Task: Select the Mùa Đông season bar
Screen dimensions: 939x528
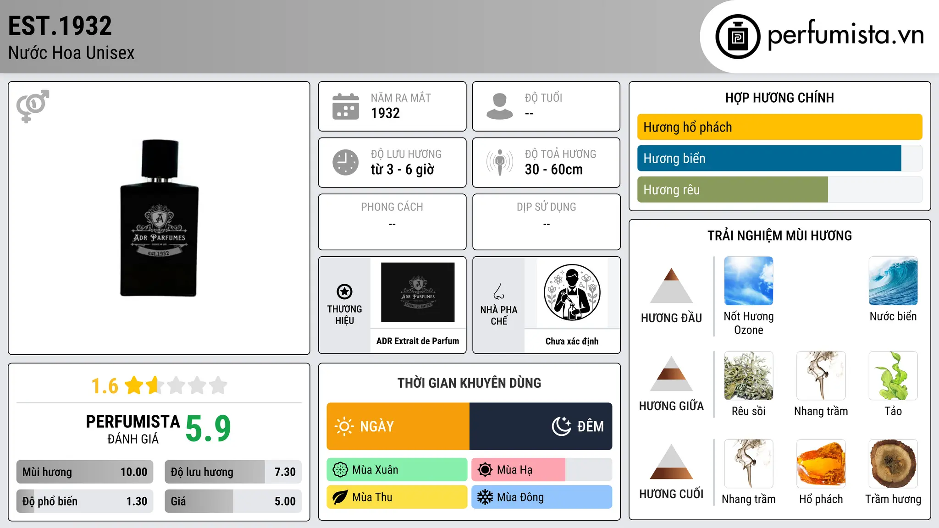Action: pyautogui.click(x=542, y=497)
